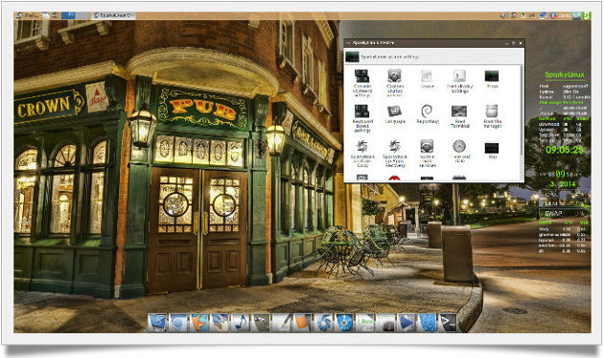Launch SparkyBackup system copy icon
Image resolution: width=604 pixels, height=358 pixels.
tap(362, 154)
